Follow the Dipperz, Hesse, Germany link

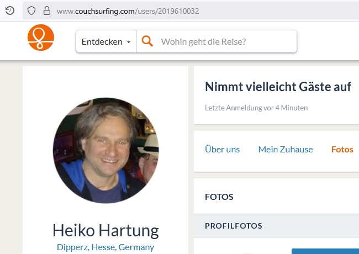click(105, 247)
